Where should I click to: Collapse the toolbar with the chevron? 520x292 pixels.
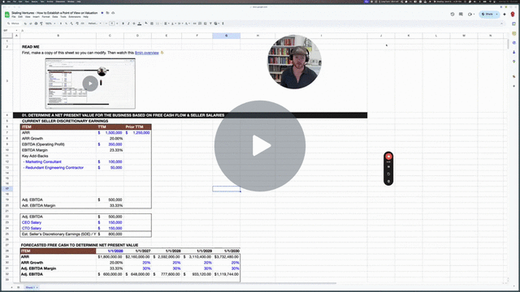click(x=502, y=24)
